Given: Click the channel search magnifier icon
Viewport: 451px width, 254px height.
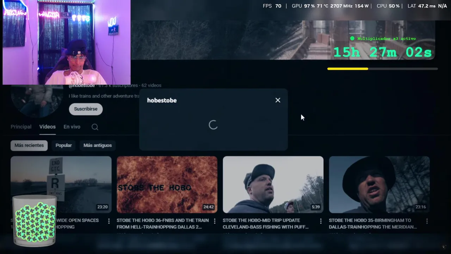Looking at the screenshot, I should point(95,127).
